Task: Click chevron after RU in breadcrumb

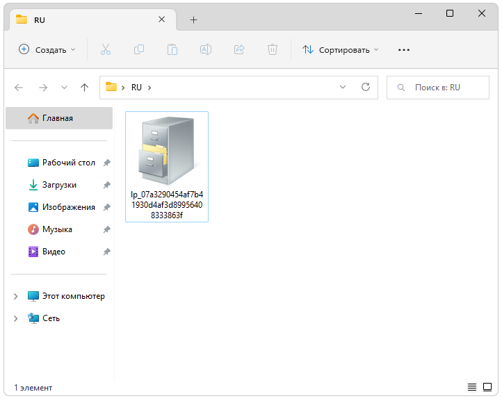Action: tap(149, 88)
